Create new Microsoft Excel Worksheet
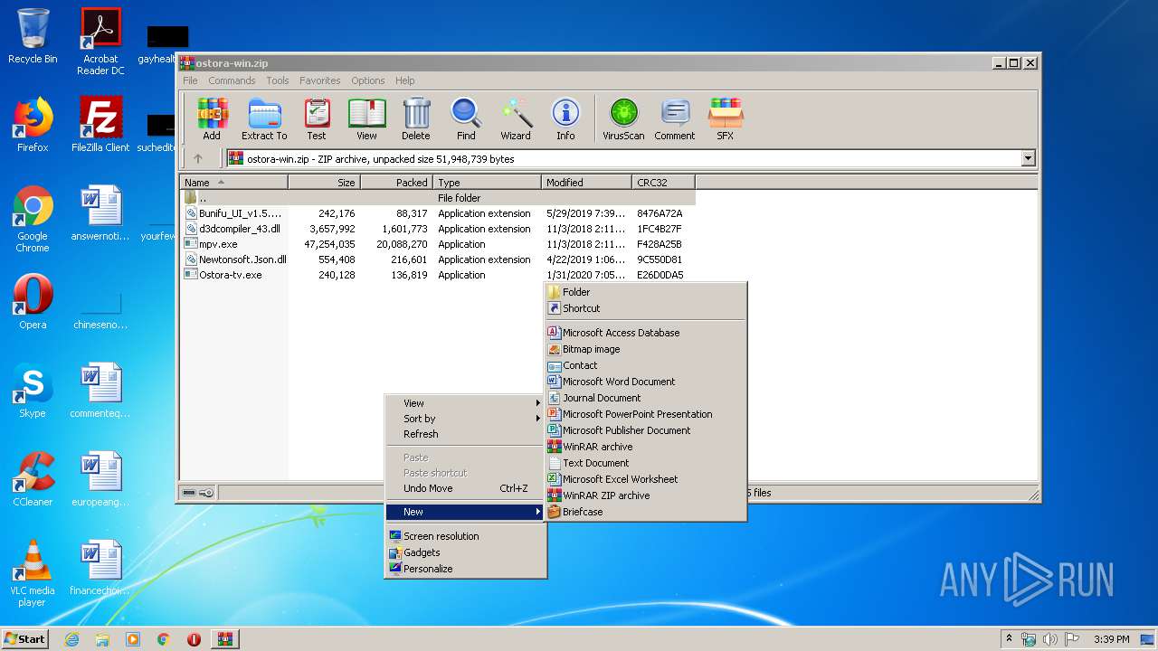This screenshot has width=1158, height=651. point(645,479)
